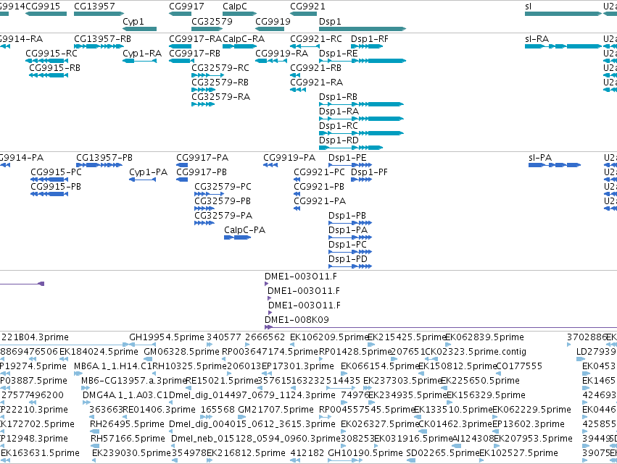Select protein CG9917-PA
Image resolution: width=617 pixels, height=464 pixels.
click(182, 165)
